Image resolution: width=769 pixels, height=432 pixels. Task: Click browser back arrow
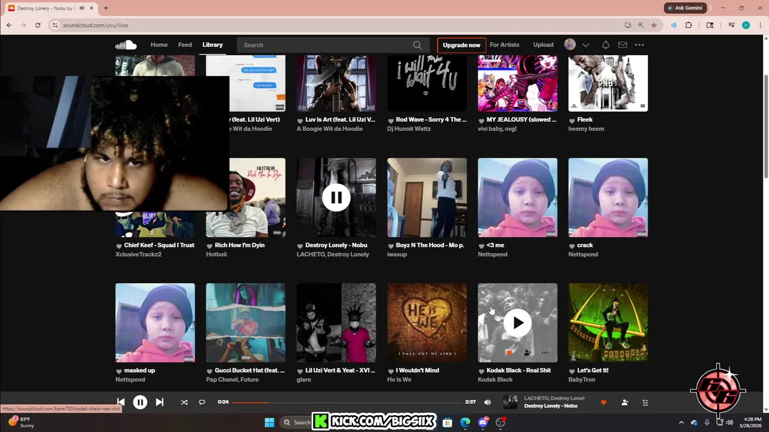(x=9, y=25)
